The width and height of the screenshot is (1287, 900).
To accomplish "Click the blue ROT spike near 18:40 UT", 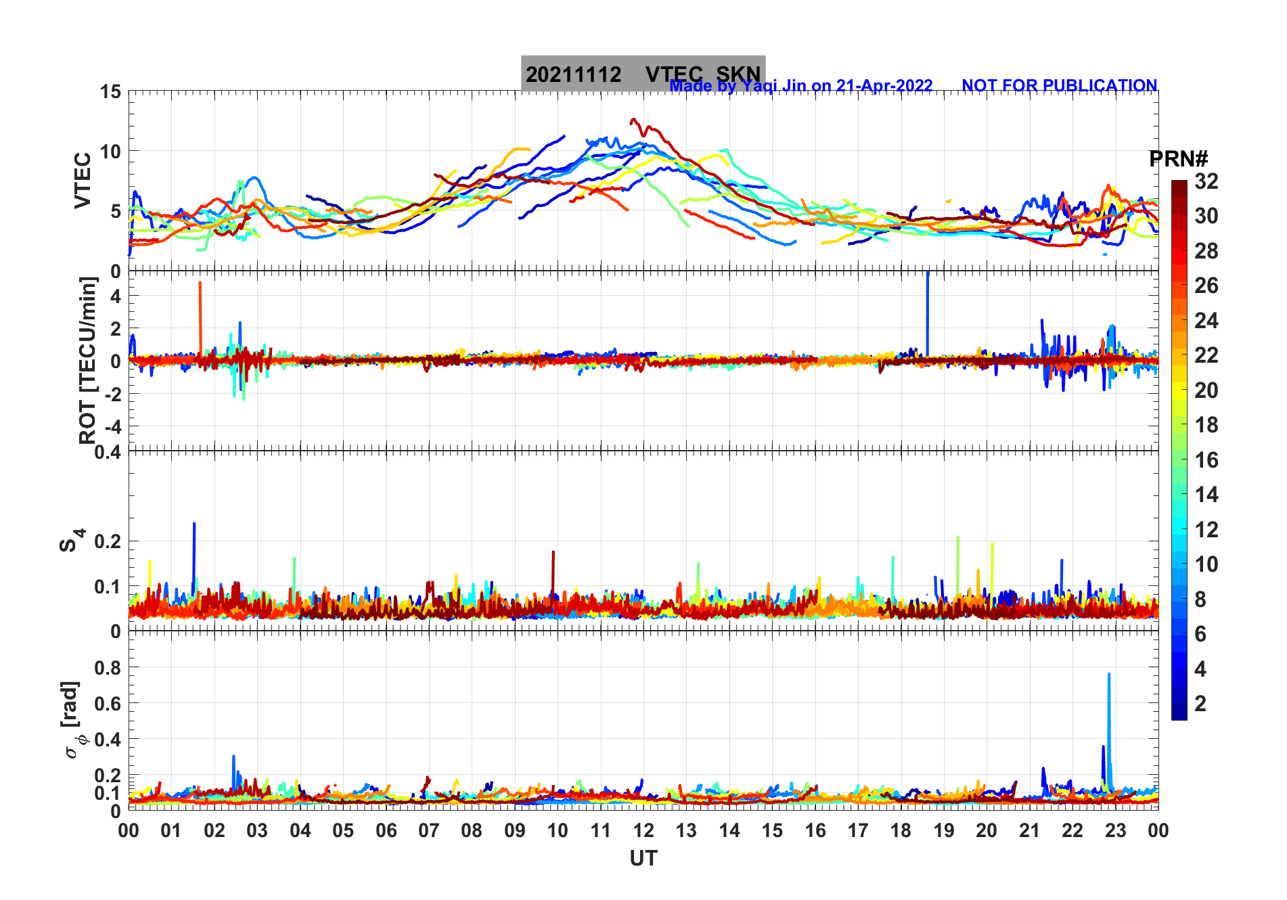I will pyautogui.click(x=928, y=311).
